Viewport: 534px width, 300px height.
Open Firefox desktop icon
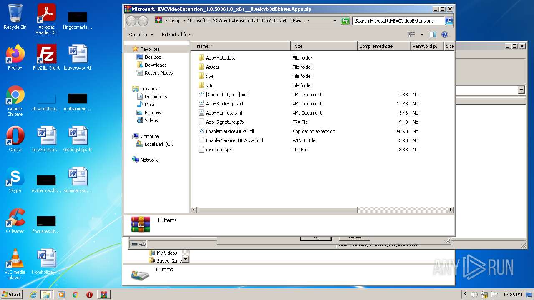tap(15, 57)
